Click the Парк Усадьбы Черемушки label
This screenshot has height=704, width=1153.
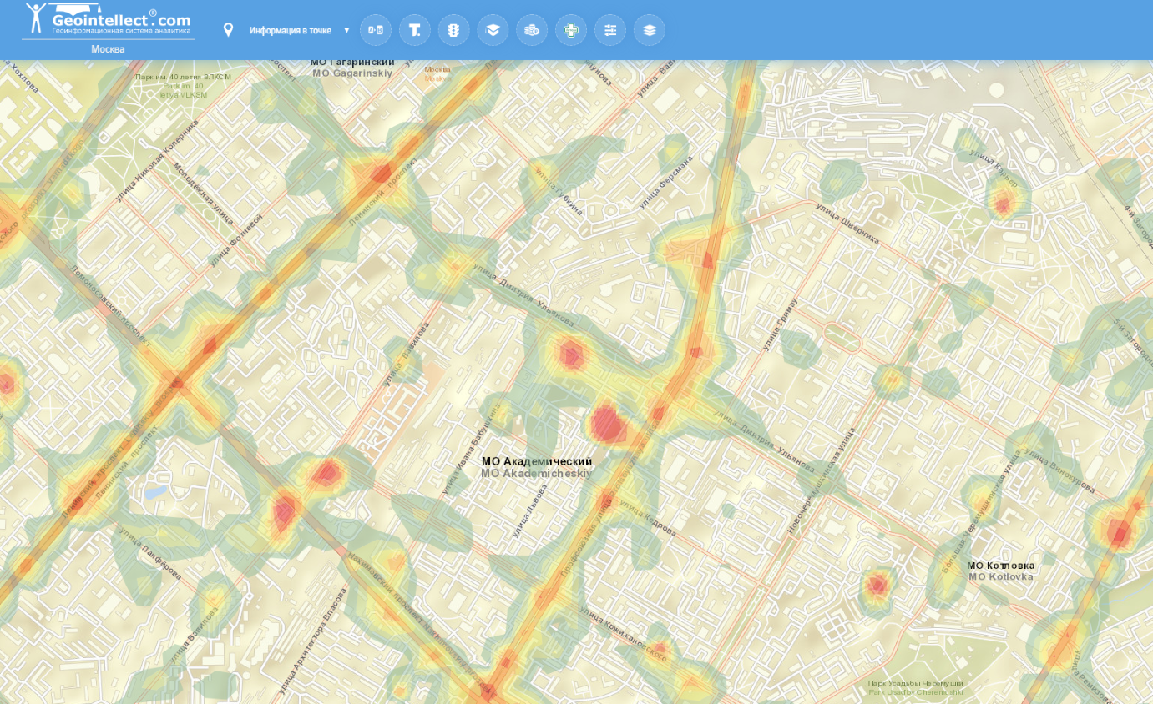915,683
